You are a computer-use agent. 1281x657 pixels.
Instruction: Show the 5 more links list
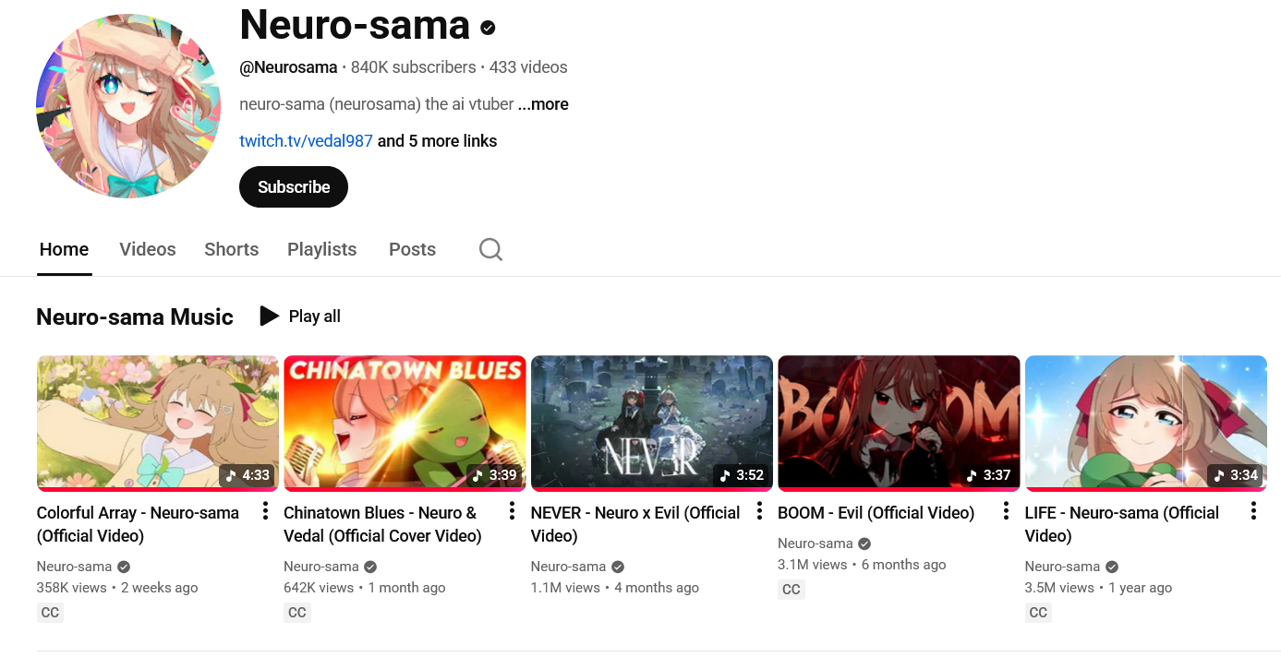(x=438, y=141)
